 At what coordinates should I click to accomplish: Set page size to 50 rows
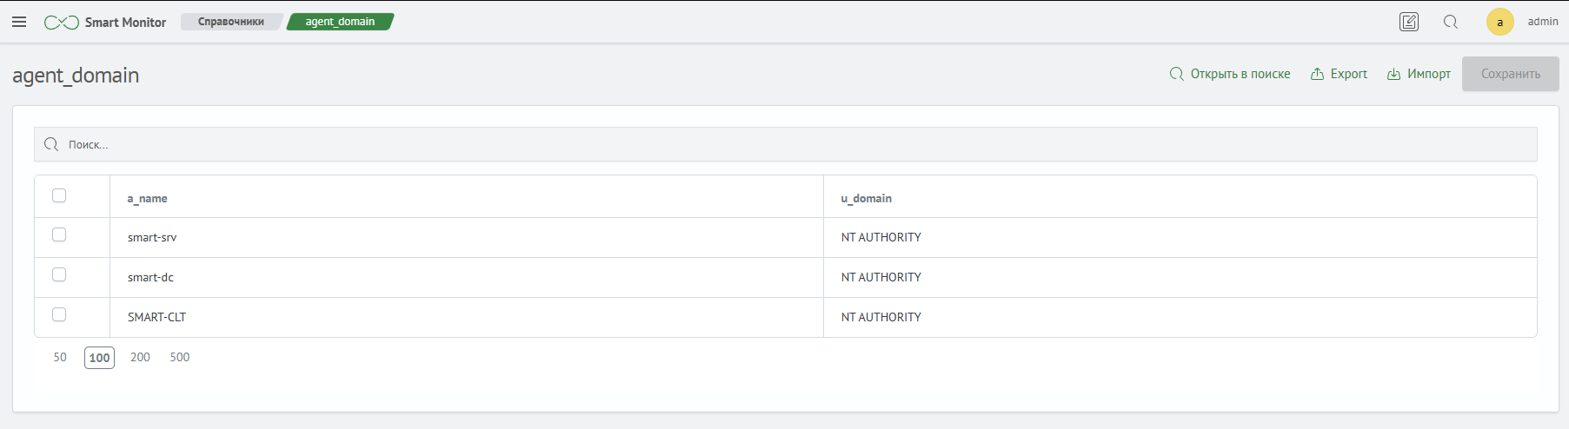[x=60, y=357]
